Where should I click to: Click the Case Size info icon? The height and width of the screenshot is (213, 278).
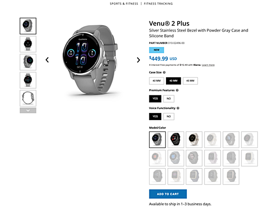click(x=164, y=73)
